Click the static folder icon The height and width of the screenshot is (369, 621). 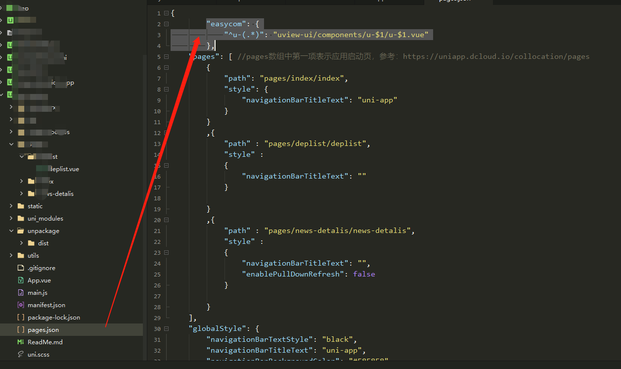point(21,206)
